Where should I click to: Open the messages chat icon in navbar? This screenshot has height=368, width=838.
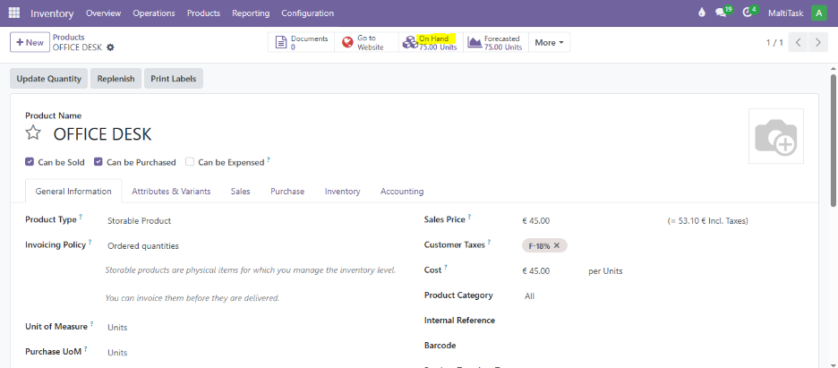coord(721,13)
